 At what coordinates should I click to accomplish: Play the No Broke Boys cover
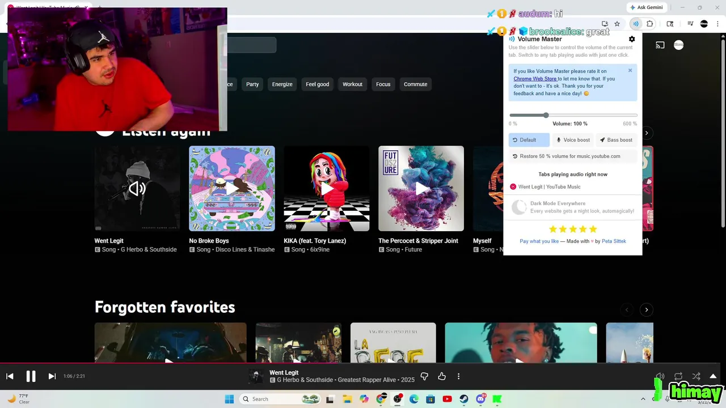pyautogui.click(x=232, y=189)
